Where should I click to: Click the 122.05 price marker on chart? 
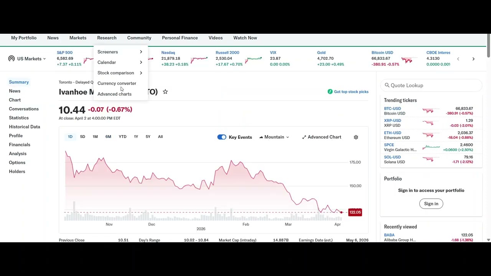[355, 212]
